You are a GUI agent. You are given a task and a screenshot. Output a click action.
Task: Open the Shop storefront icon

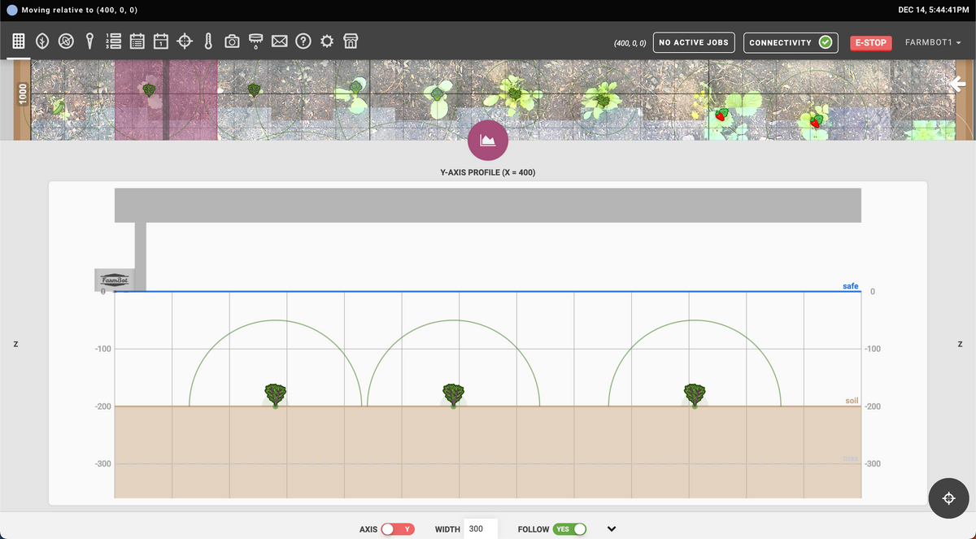click(351, 41)
